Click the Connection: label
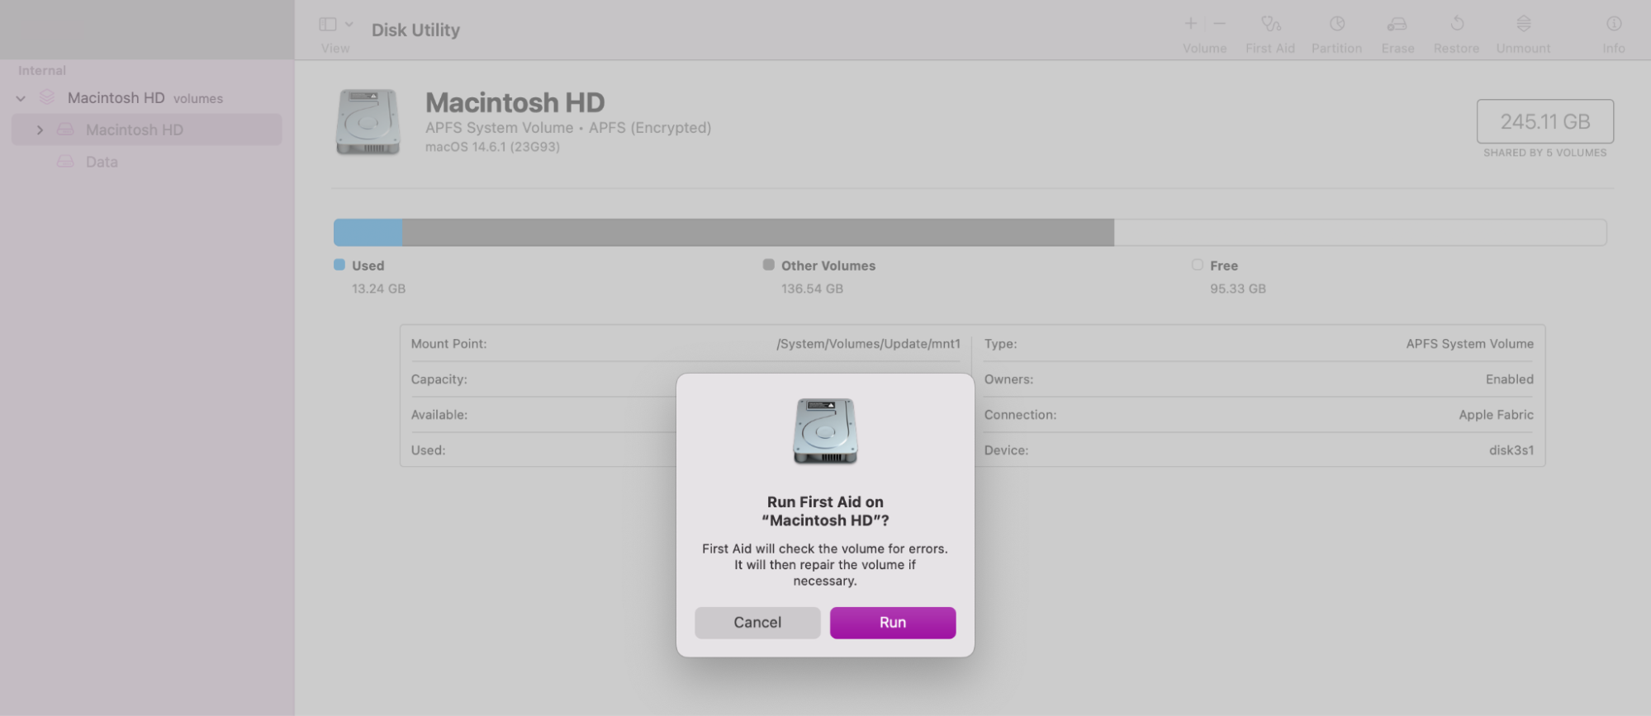Viewport: 1651px width, 716px height. pos(1020,415)
